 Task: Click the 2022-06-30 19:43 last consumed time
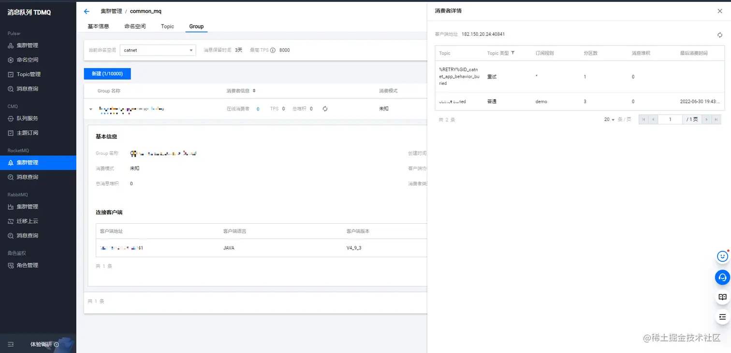[x=700, y=102]
